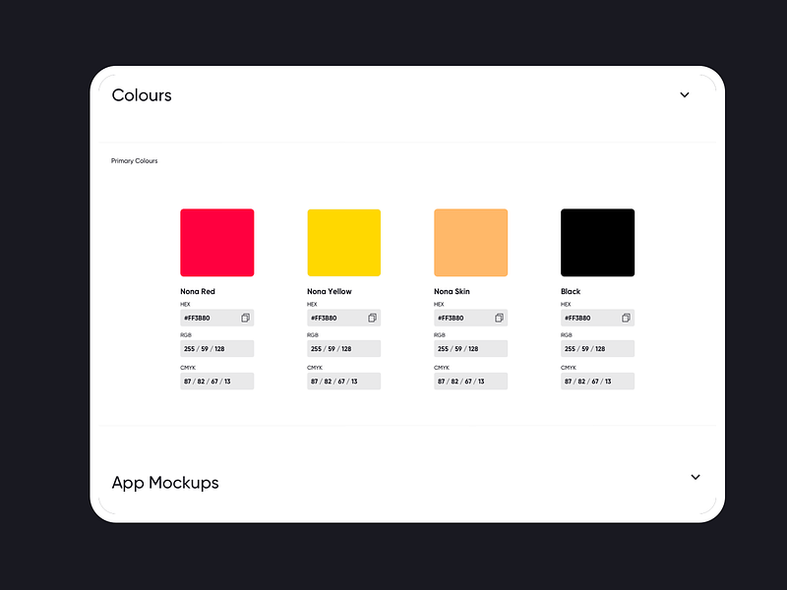This screenshot has width=787, height=590.
Task: Click the App Mockups section heading
Action: [165, 483]
